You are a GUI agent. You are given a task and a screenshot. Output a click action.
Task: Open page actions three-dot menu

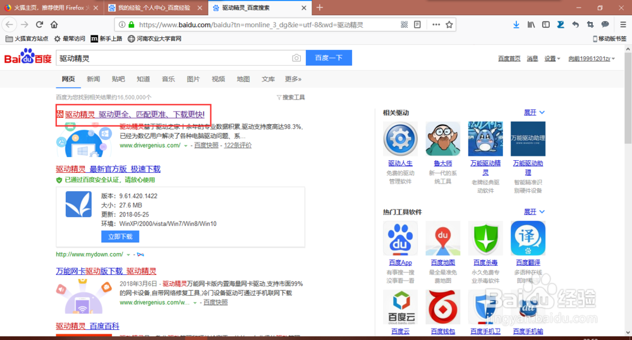[435, 25]
